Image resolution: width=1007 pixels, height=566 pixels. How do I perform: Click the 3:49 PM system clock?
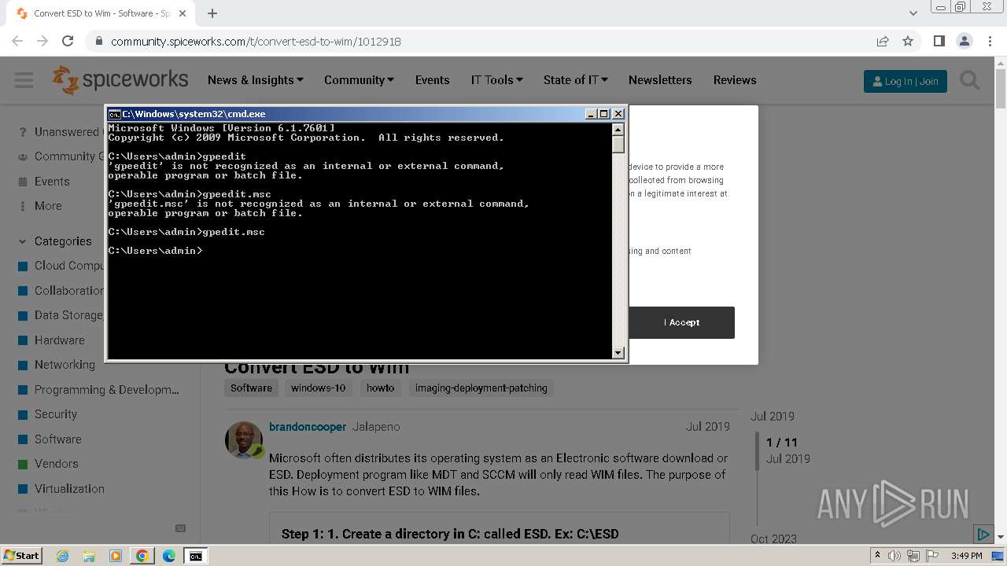tap(967, 556)
